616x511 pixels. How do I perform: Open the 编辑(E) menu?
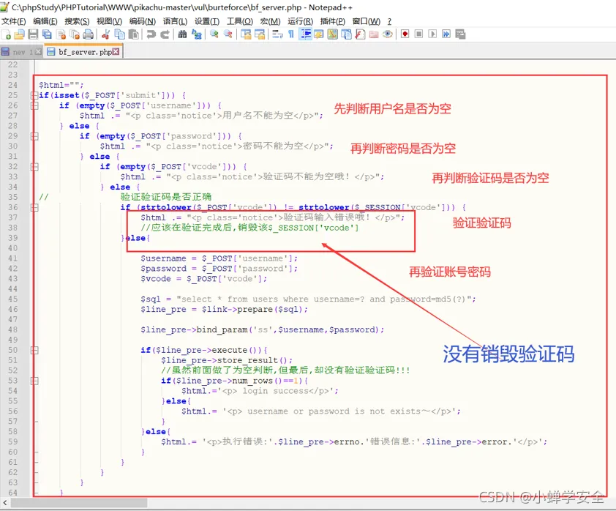pos(45,21)
